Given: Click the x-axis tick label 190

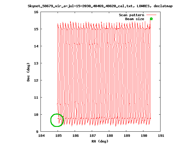Looking at the screenshot, I should coord(144,136).
